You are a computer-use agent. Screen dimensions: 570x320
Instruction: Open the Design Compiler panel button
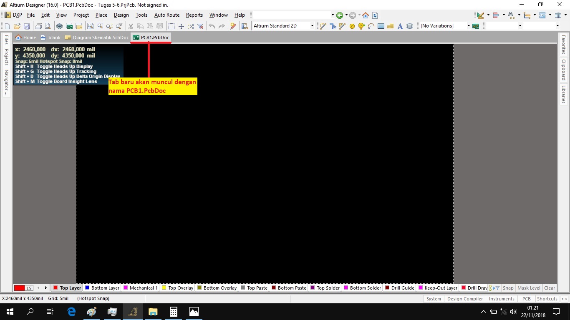[x=465, y=299]
